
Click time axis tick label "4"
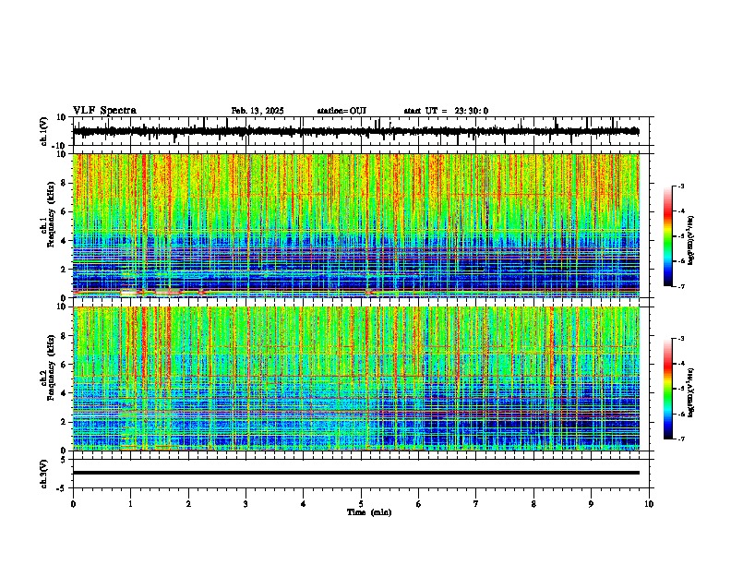pos(304,504)
